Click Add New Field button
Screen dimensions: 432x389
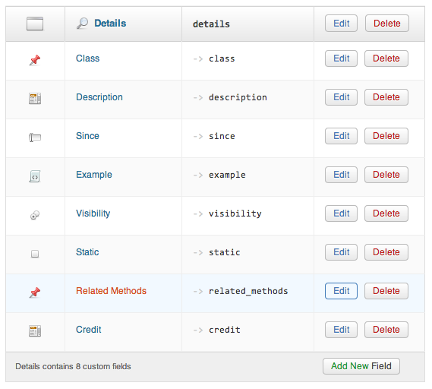361,366
